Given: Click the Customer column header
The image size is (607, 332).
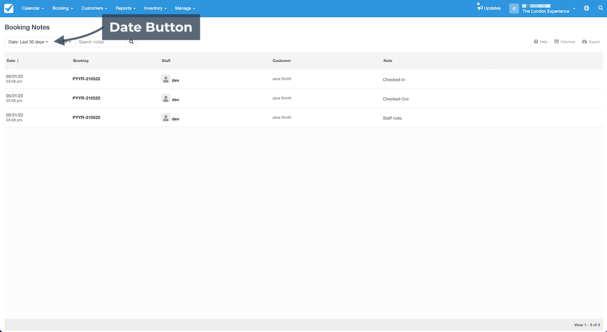Looking at the screenshot, I should pyautogui.click(x=282, y=61).
